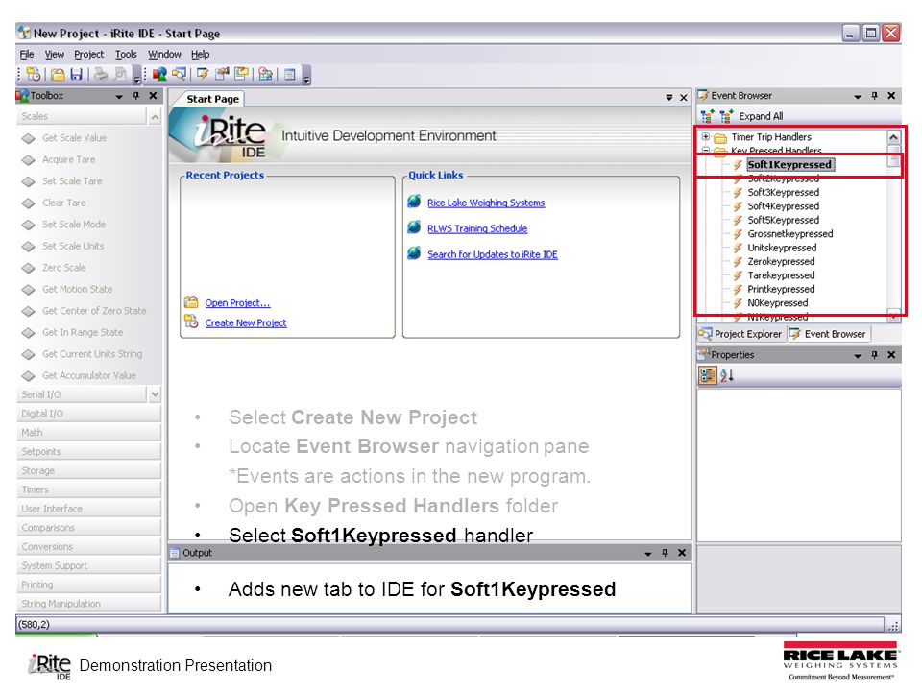
Task: Select the Printkeypressed handler
Action: coord(781,289)
